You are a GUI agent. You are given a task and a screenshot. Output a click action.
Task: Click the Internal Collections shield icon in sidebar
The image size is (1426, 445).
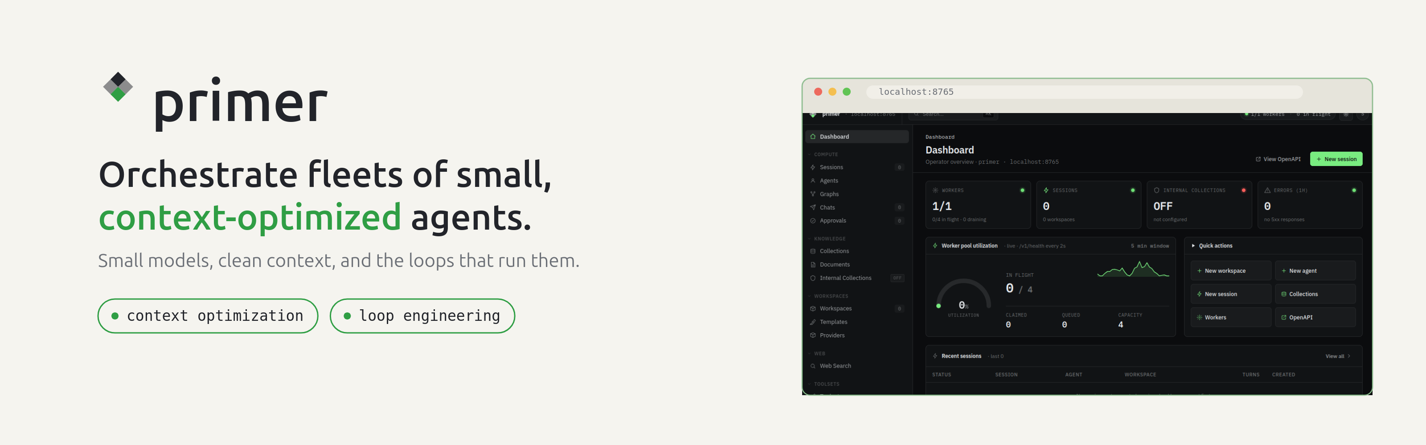coord(813,278)
